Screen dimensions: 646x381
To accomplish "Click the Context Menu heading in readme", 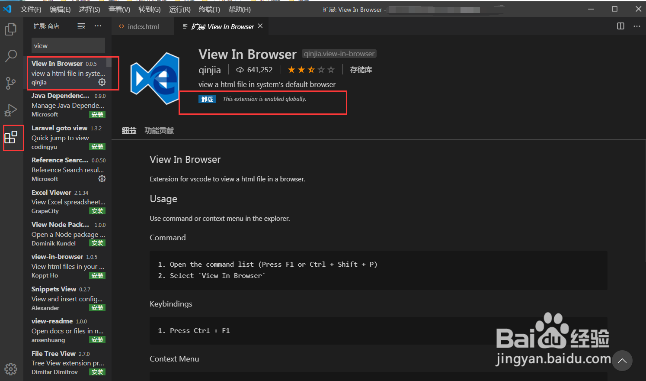I will (174, 358).
